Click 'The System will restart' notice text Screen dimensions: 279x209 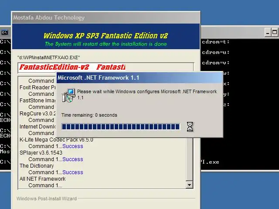(106, 44)
